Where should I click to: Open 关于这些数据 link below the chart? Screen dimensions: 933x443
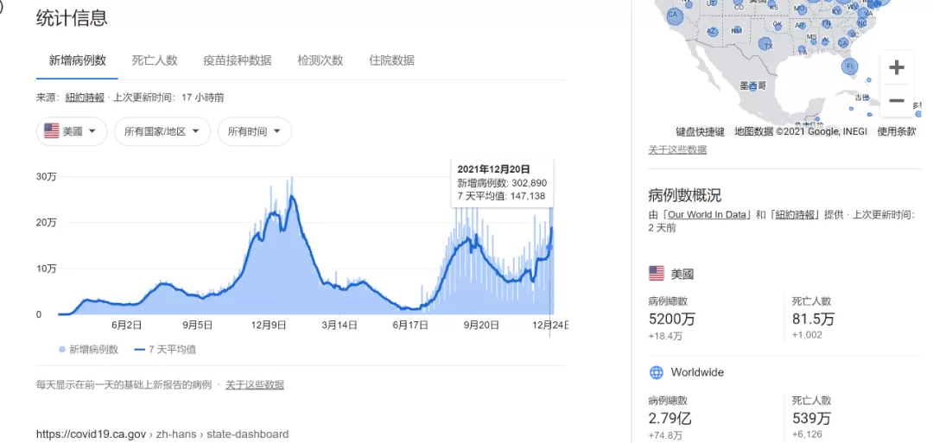click(x=255, y=385)
